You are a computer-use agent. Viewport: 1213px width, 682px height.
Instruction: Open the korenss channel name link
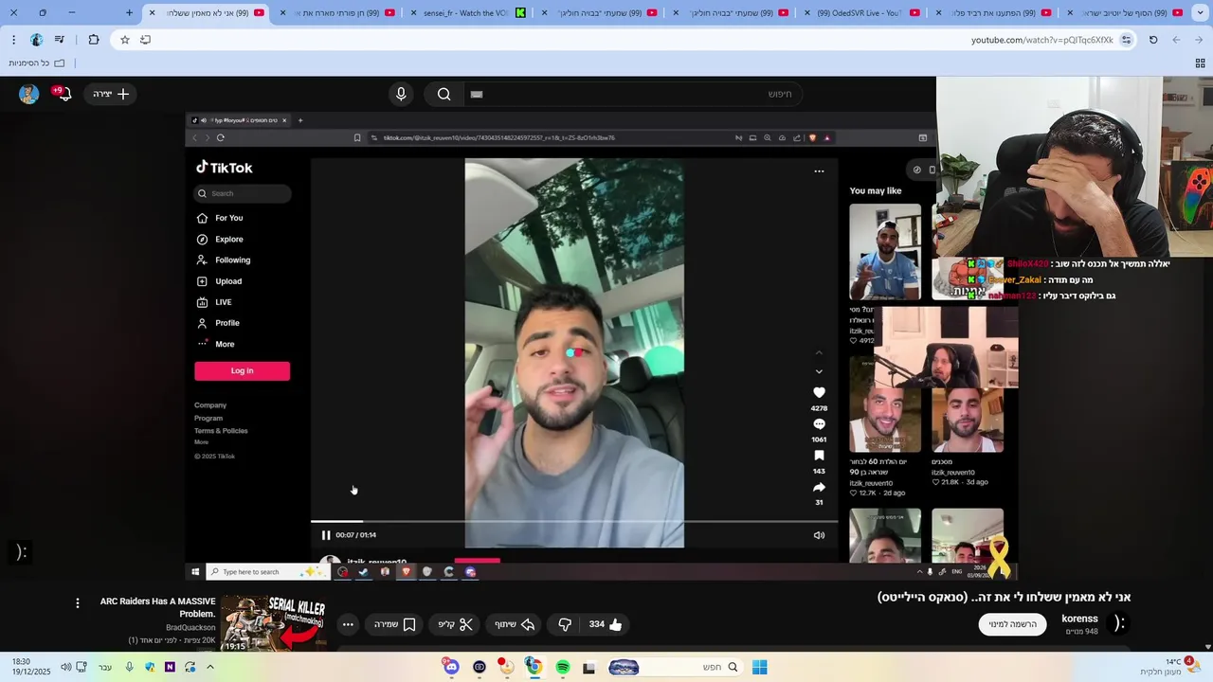pyautogui.click(x=1079, y=619)
